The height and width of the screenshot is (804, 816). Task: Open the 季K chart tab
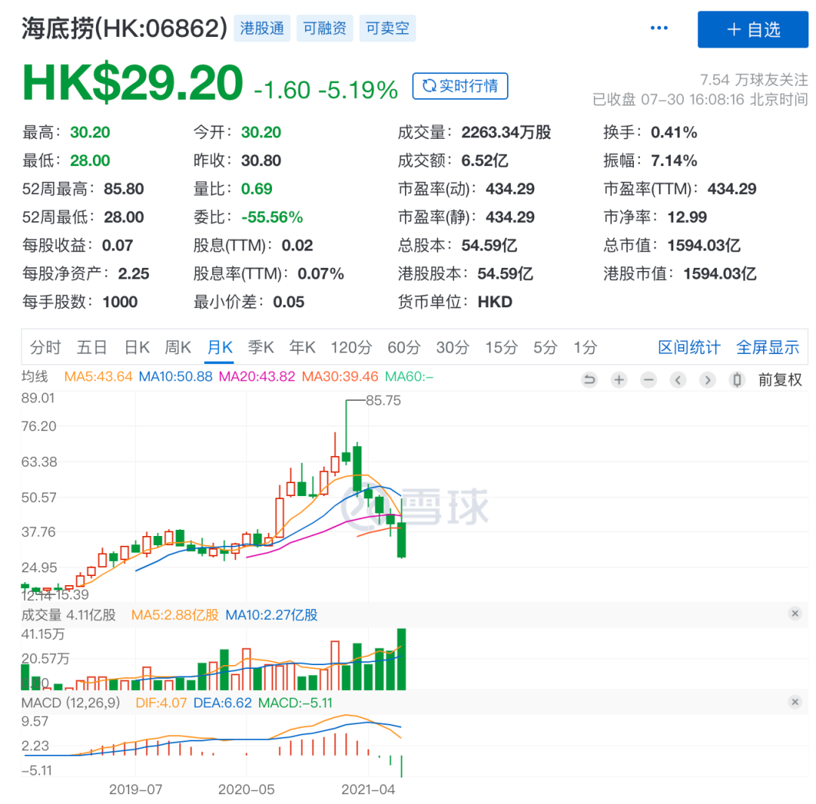(x=261, y=347)
